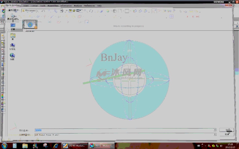Open Internet Explorer from the taskbar
The height and width of the screenshot is (149, 239).
tap(56, 146)
